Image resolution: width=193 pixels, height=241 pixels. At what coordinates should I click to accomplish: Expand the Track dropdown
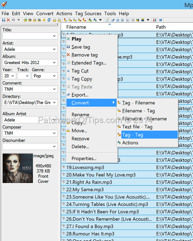[x=27, y=76]
